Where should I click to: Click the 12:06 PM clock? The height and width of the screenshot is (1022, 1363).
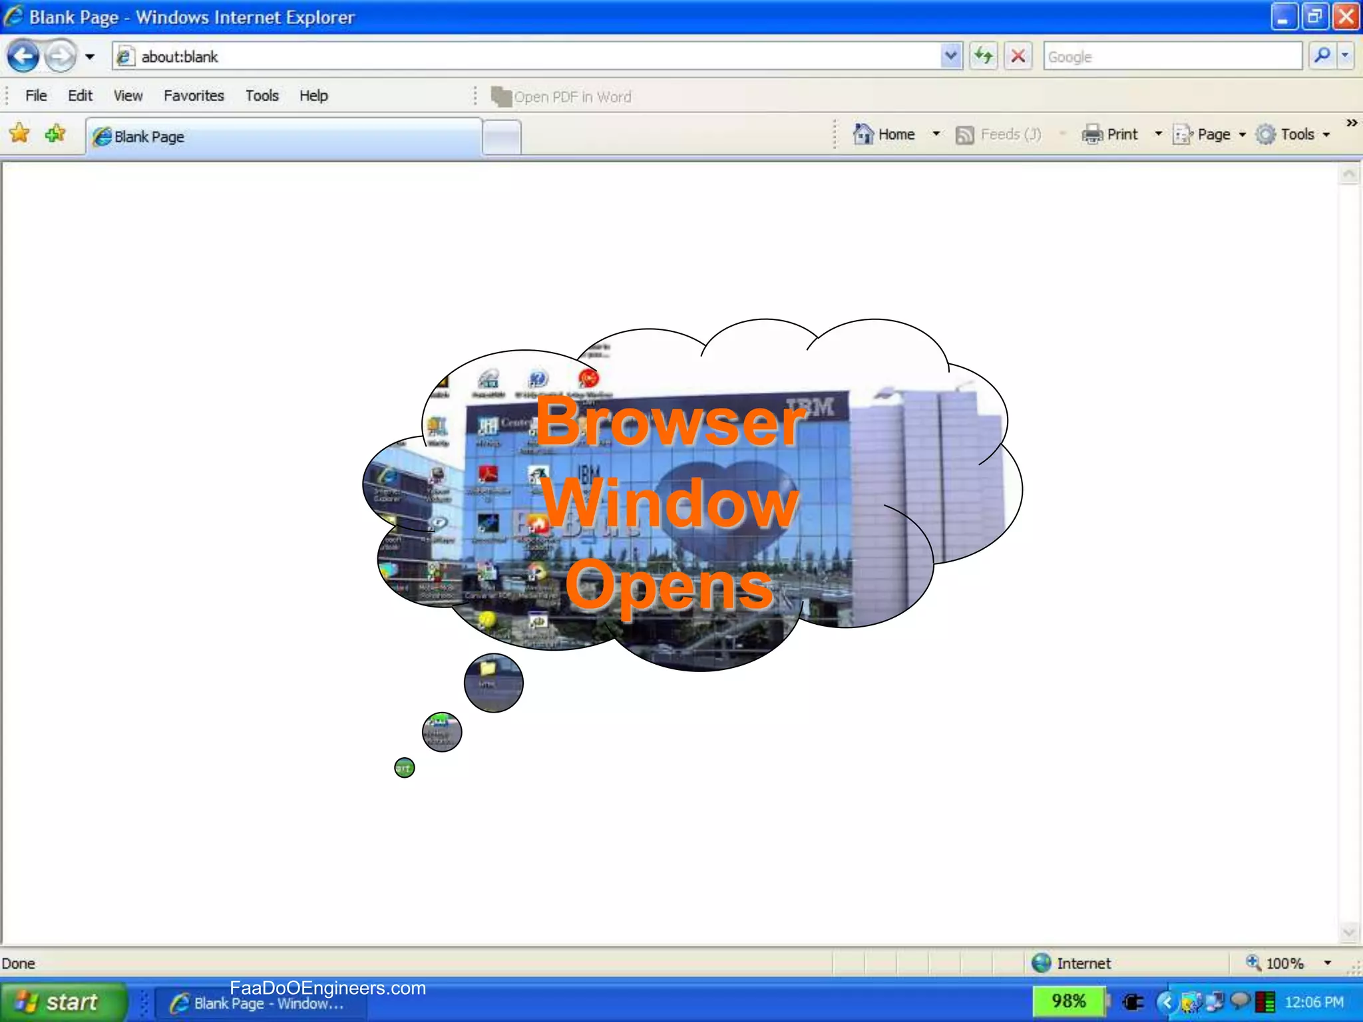point(1314,1002)
